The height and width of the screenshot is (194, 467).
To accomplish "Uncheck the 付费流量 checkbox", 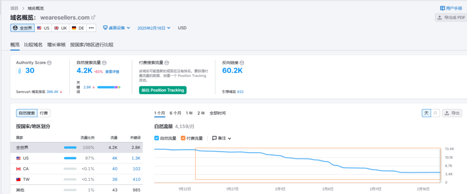I will 183,138.
